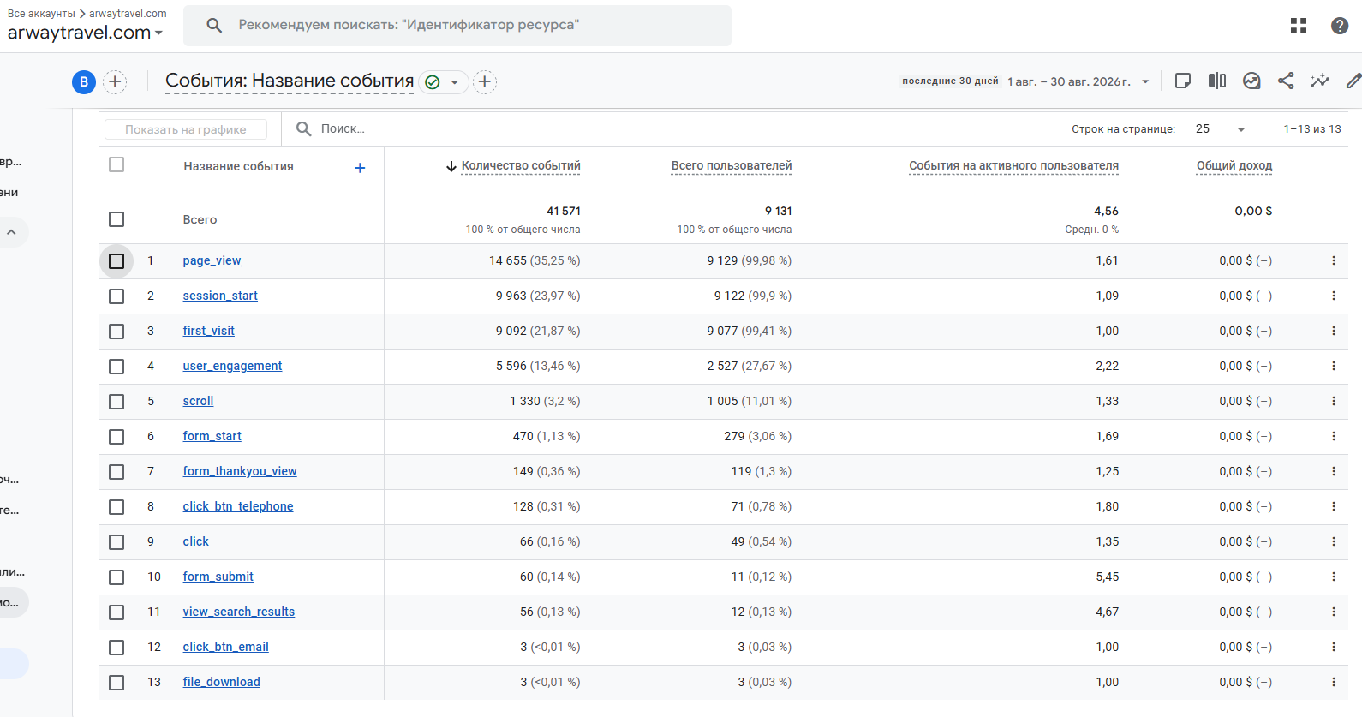This screenshot has height=717, width=1362.
Task: Check the Всего totals row checkbox
Action: [x=116, y=219]
